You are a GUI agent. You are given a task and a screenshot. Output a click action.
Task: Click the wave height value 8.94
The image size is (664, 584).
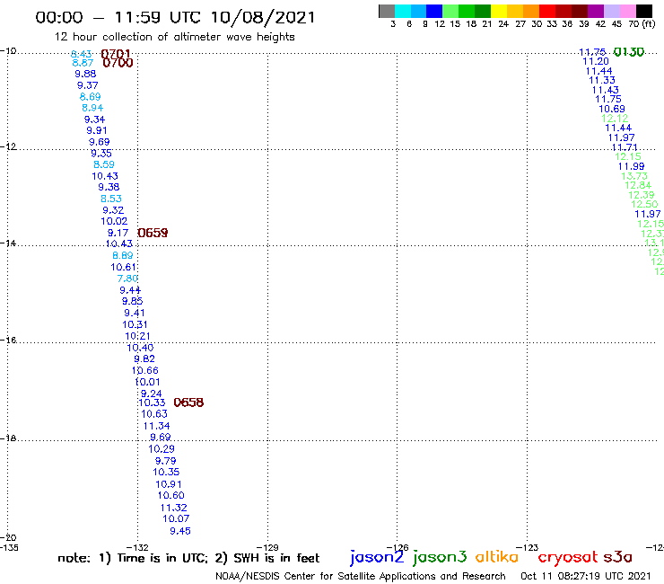pyautogui.click(x=92, y=108)
